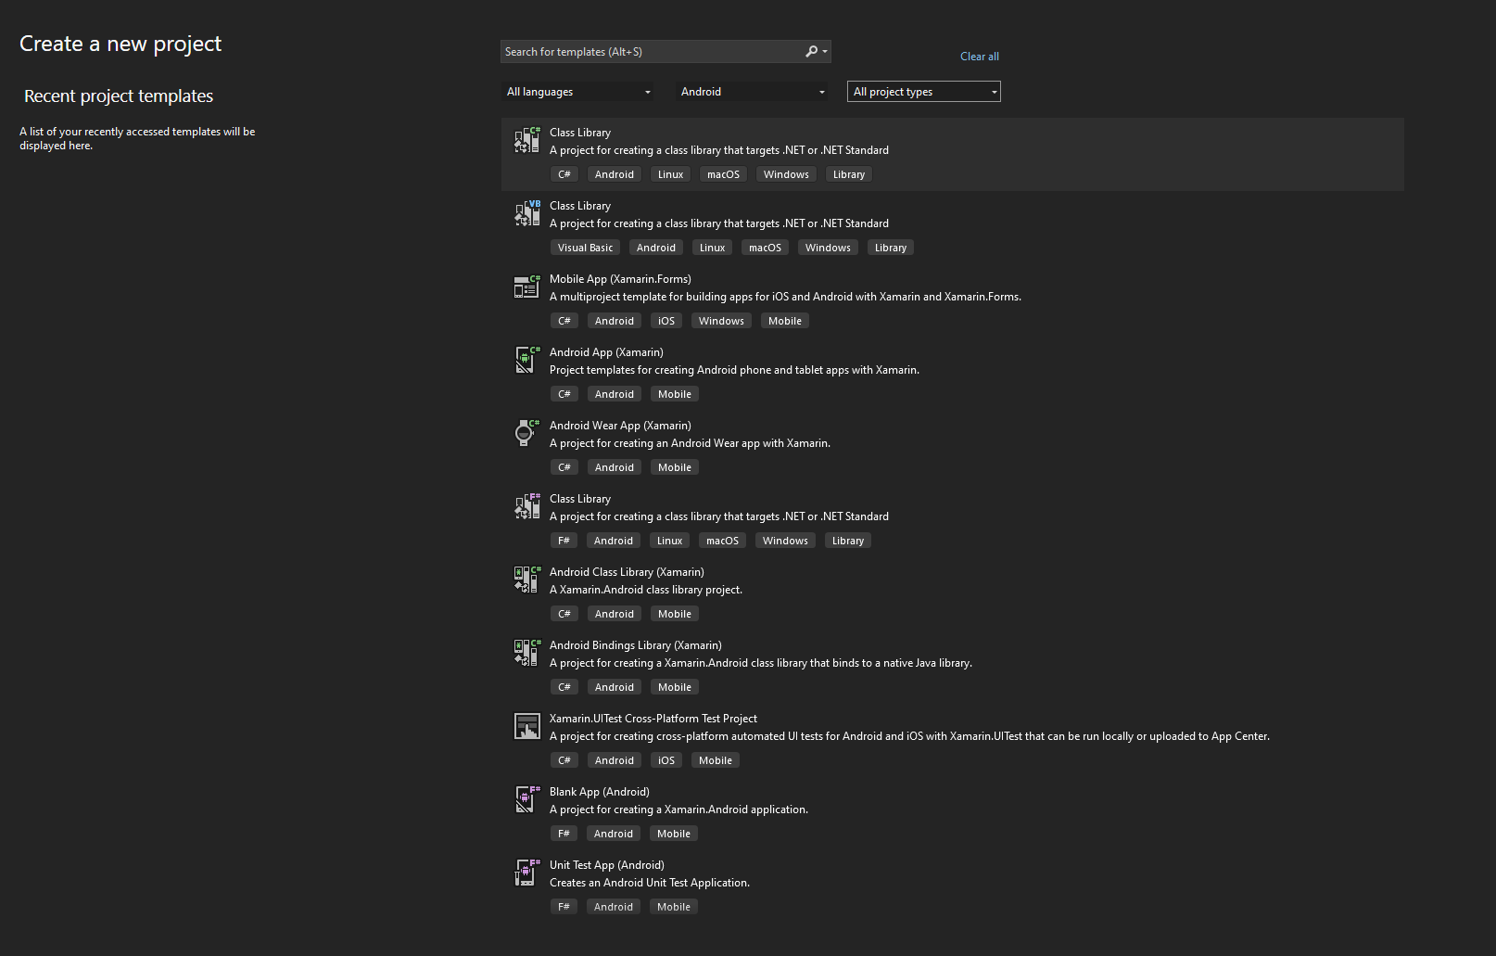Select the Mobile App (Xamarin.Forms) title
The width and height of the screenshot is (1496, 956).
pos(620,279)
